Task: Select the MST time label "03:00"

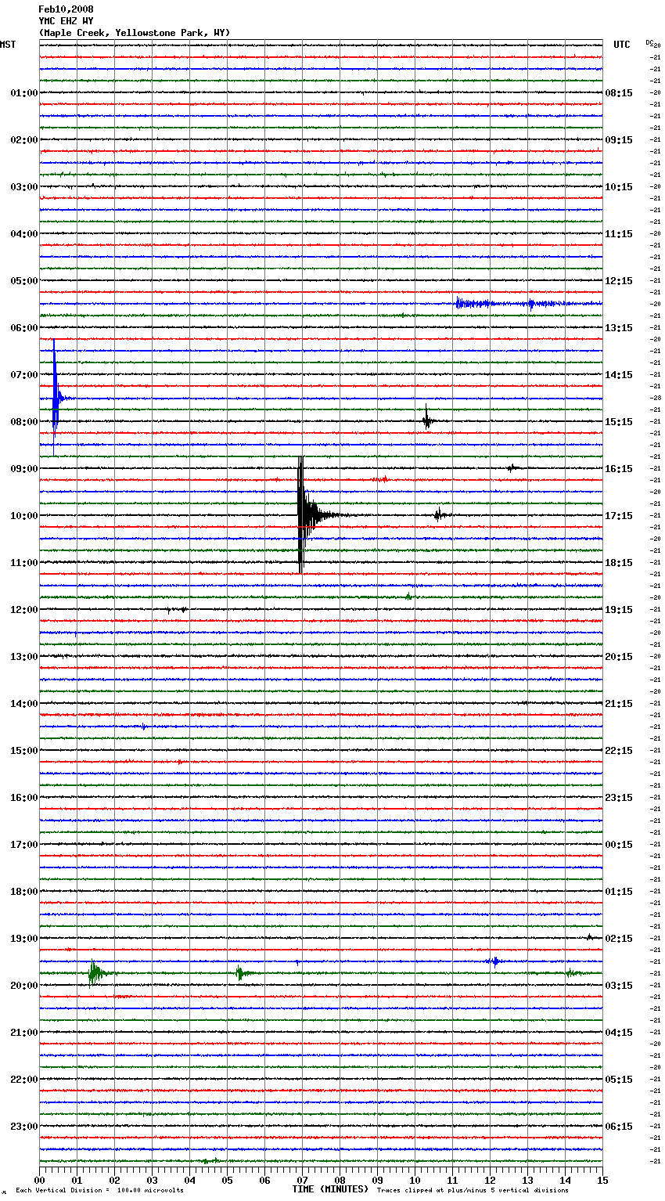Action: 24,187
